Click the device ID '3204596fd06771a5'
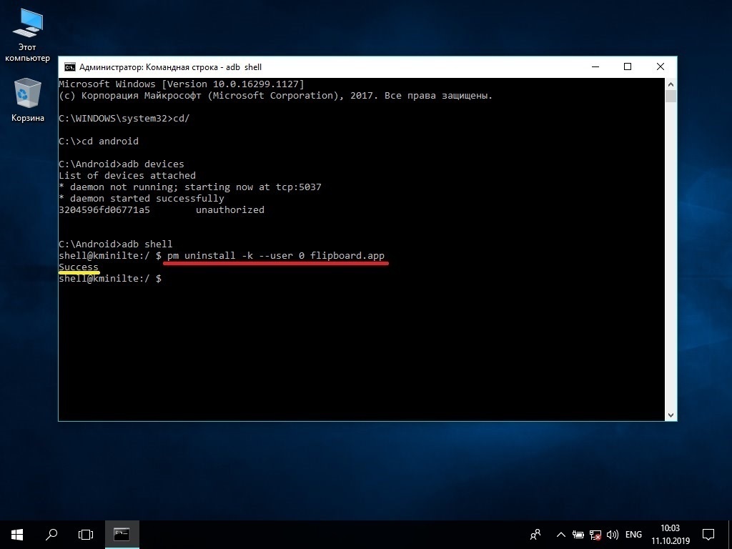Screen dimensions: 732x549 pos(104,209)
